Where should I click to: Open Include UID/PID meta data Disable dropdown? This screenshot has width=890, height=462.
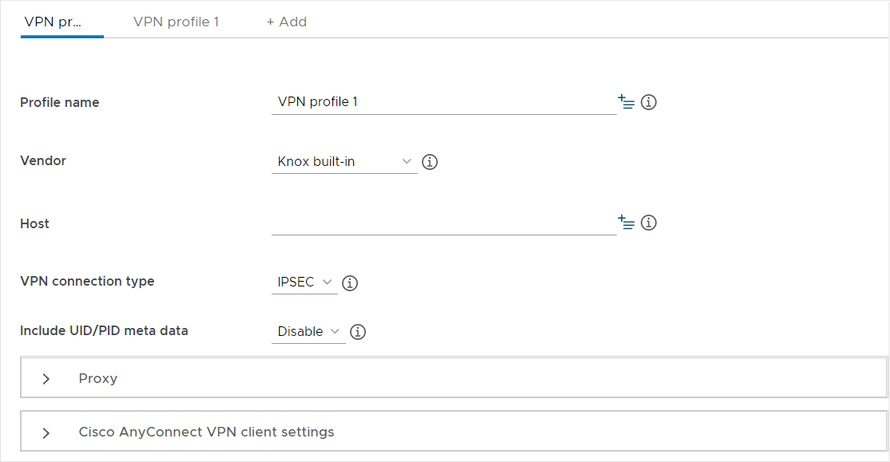point(308,331)
